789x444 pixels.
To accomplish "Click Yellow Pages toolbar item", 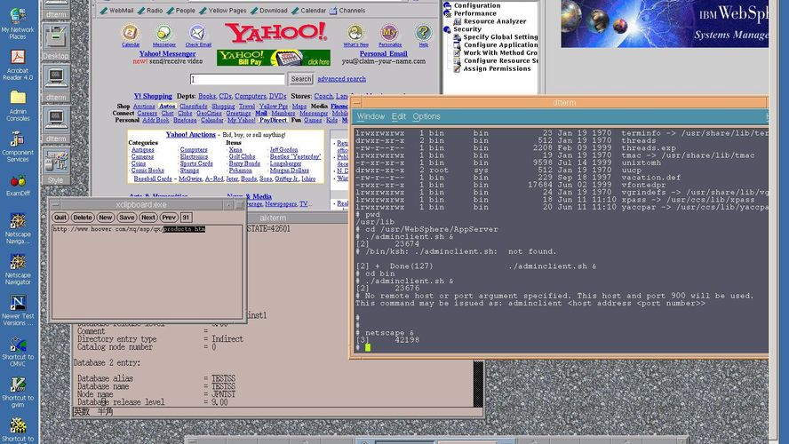I will [x=222, y=10].
